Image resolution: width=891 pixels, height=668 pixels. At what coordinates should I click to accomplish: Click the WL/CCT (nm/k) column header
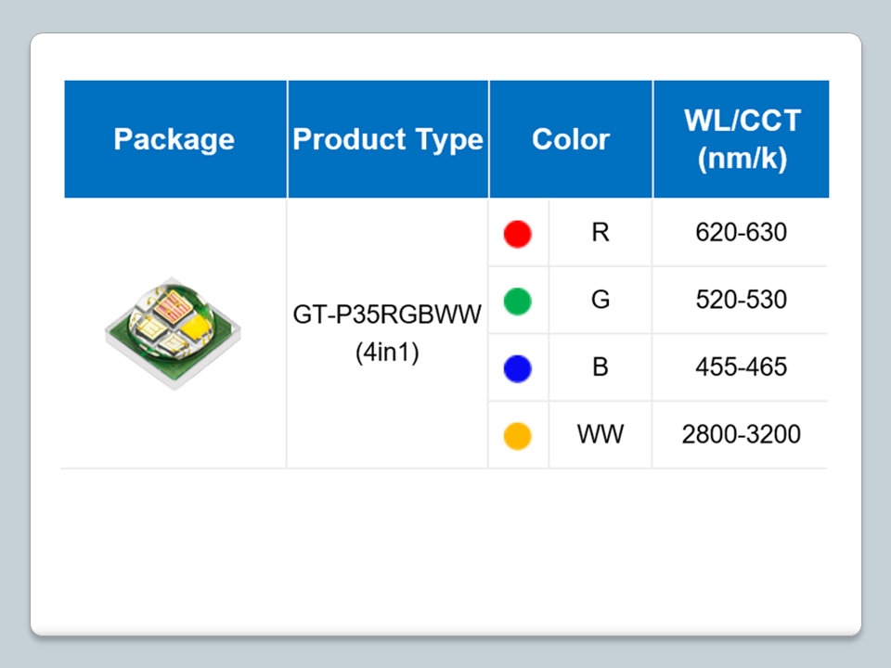pos(742,139)
